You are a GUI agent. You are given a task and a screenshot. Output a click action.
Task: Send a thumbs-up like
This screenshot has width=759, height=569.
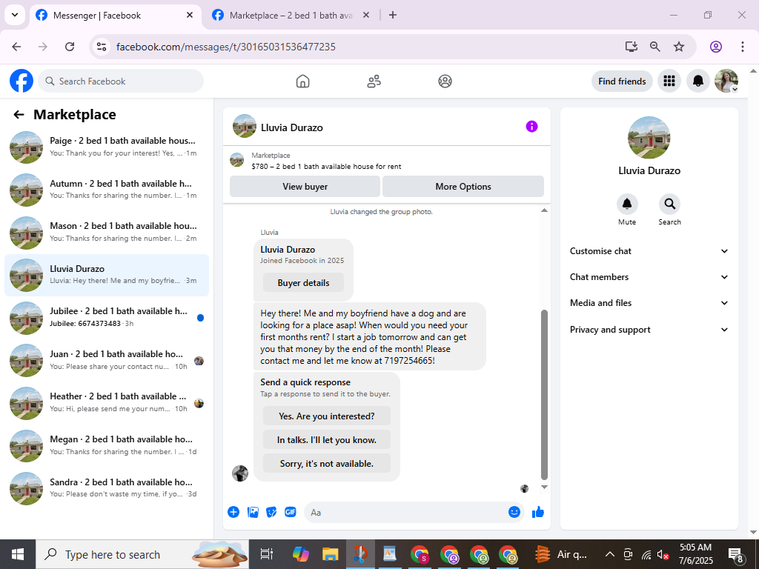point(538,512)
